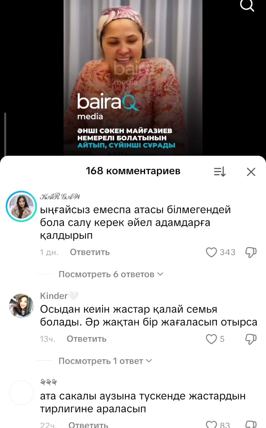Image resolution: width=266 pixels, height=428 pixels.
Task: Like the comment with 343 likes
Action: pyautogui.click(x=211, y=252)
